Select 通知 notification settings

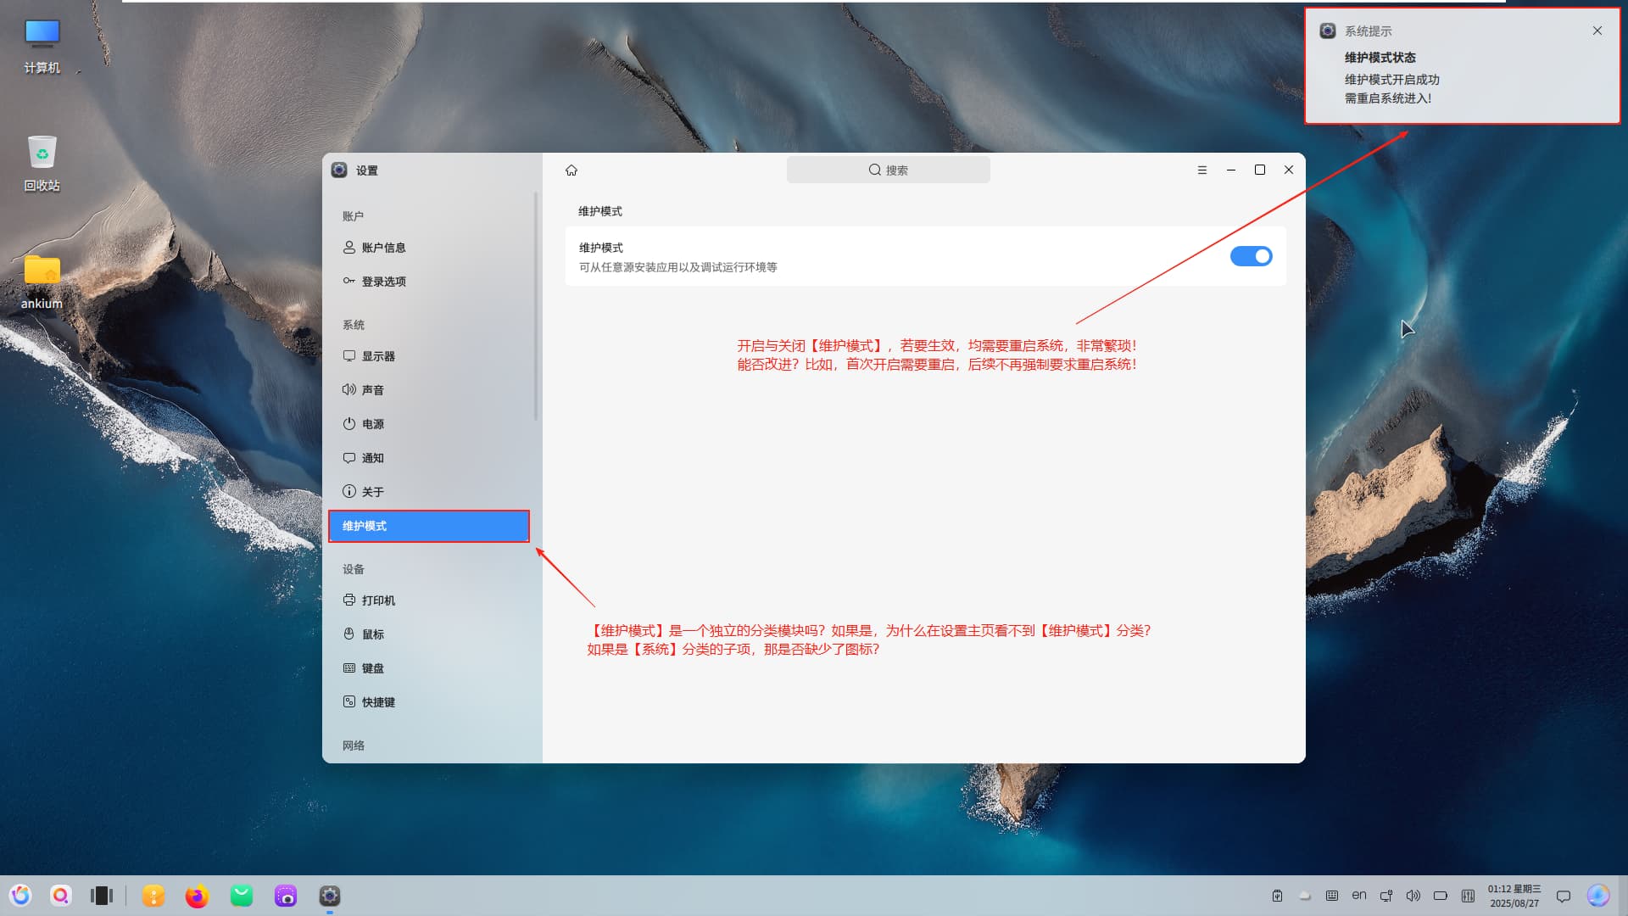372,458
